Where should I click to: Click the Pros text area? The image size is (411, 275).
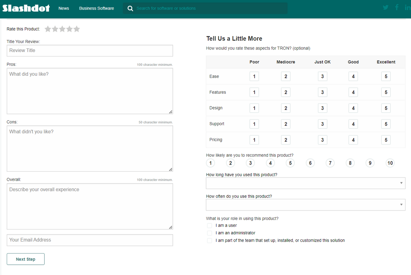coord(90,91)
